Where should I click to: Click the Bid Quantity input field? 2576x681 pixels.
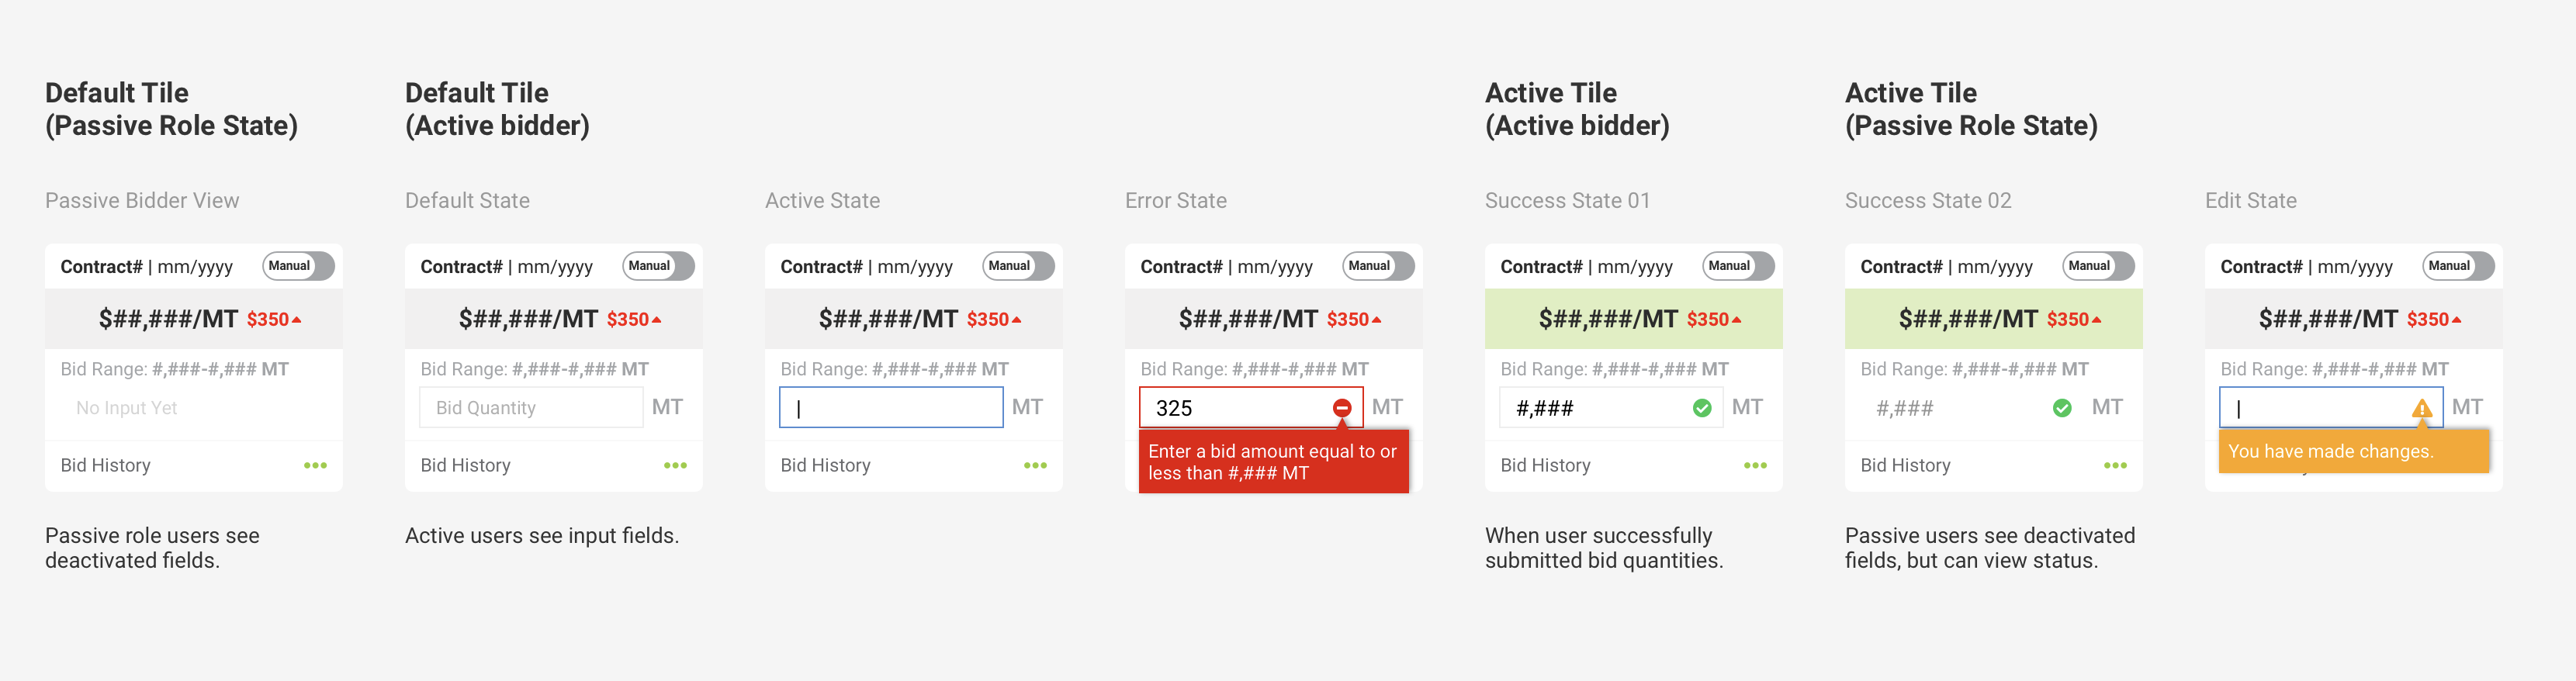pos(531,408)
